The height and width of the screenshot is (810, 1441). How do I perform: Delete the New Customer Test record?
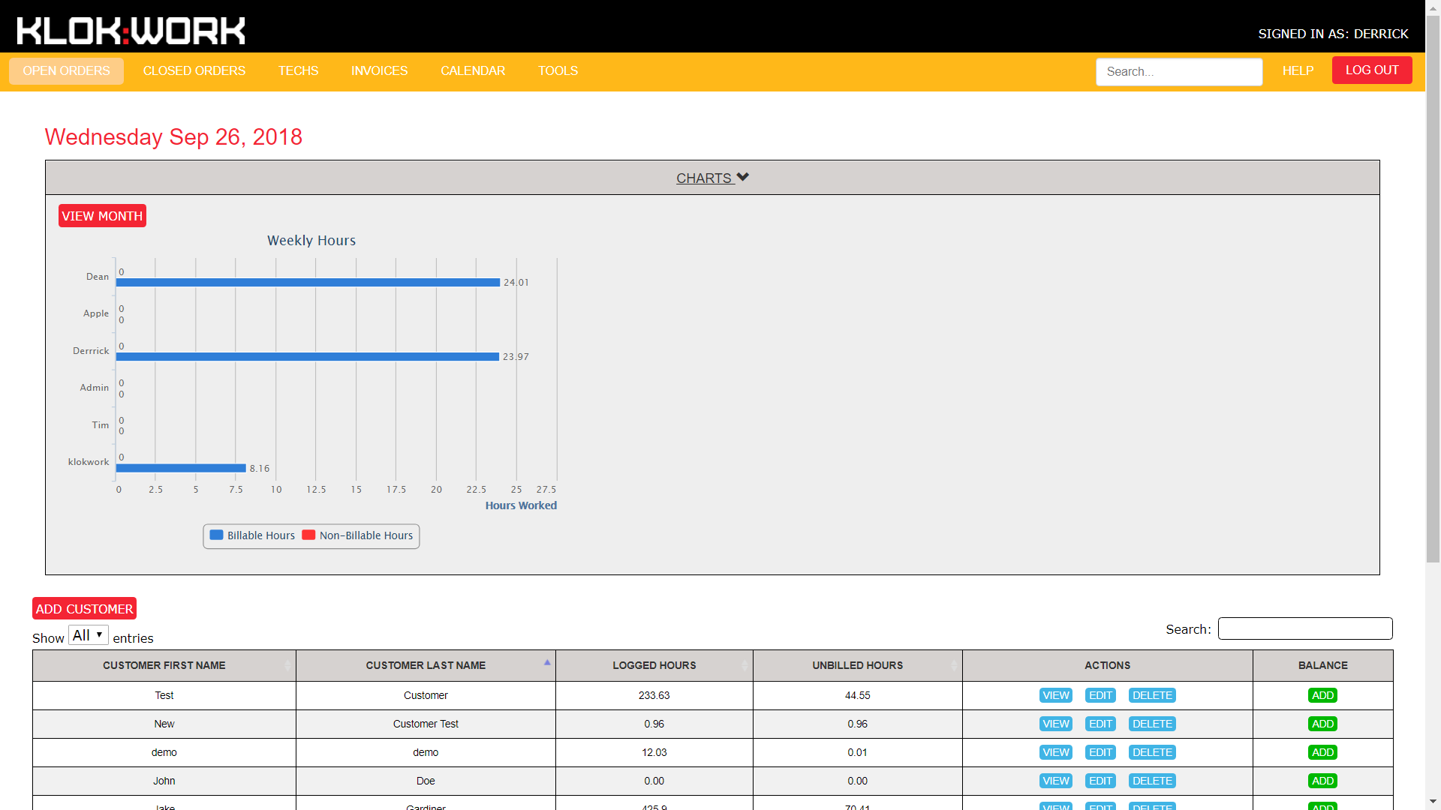[1152, 724]
